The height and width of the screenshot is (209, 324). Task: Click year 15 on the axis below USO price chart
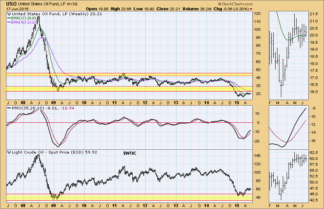click(x=237, y=103)
